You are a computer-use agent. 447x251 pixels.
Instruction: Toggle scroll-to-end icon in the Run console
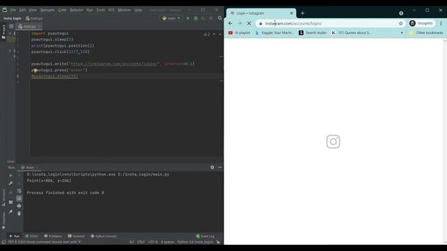click(19, 198)
